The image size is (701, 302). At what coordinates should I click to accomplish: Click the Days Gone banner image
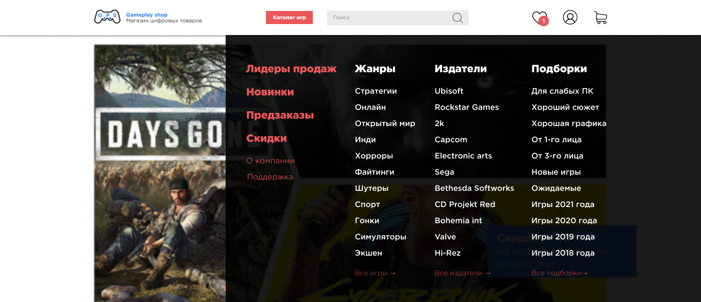point(160,173)
